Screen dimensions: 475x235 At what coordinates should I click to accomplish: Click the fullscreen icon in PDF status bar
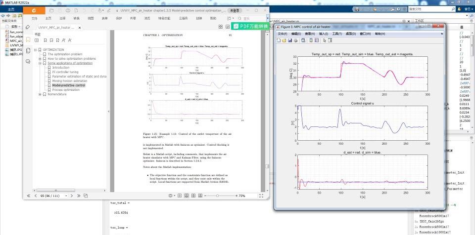pyautogui.click(x=261, y=196)
